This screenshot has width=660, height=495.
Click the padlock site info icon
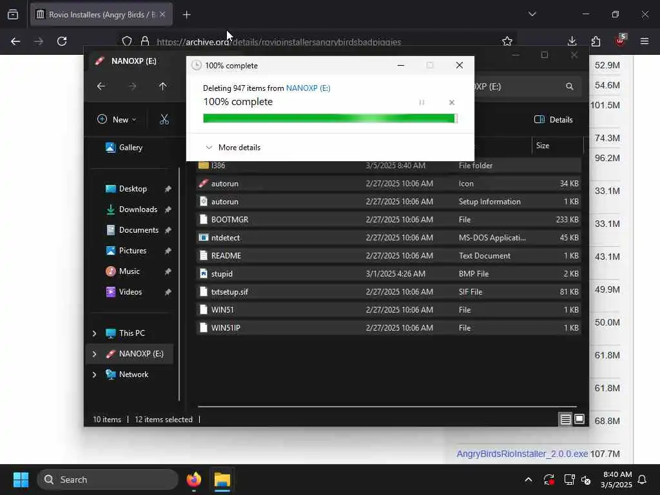145,41
